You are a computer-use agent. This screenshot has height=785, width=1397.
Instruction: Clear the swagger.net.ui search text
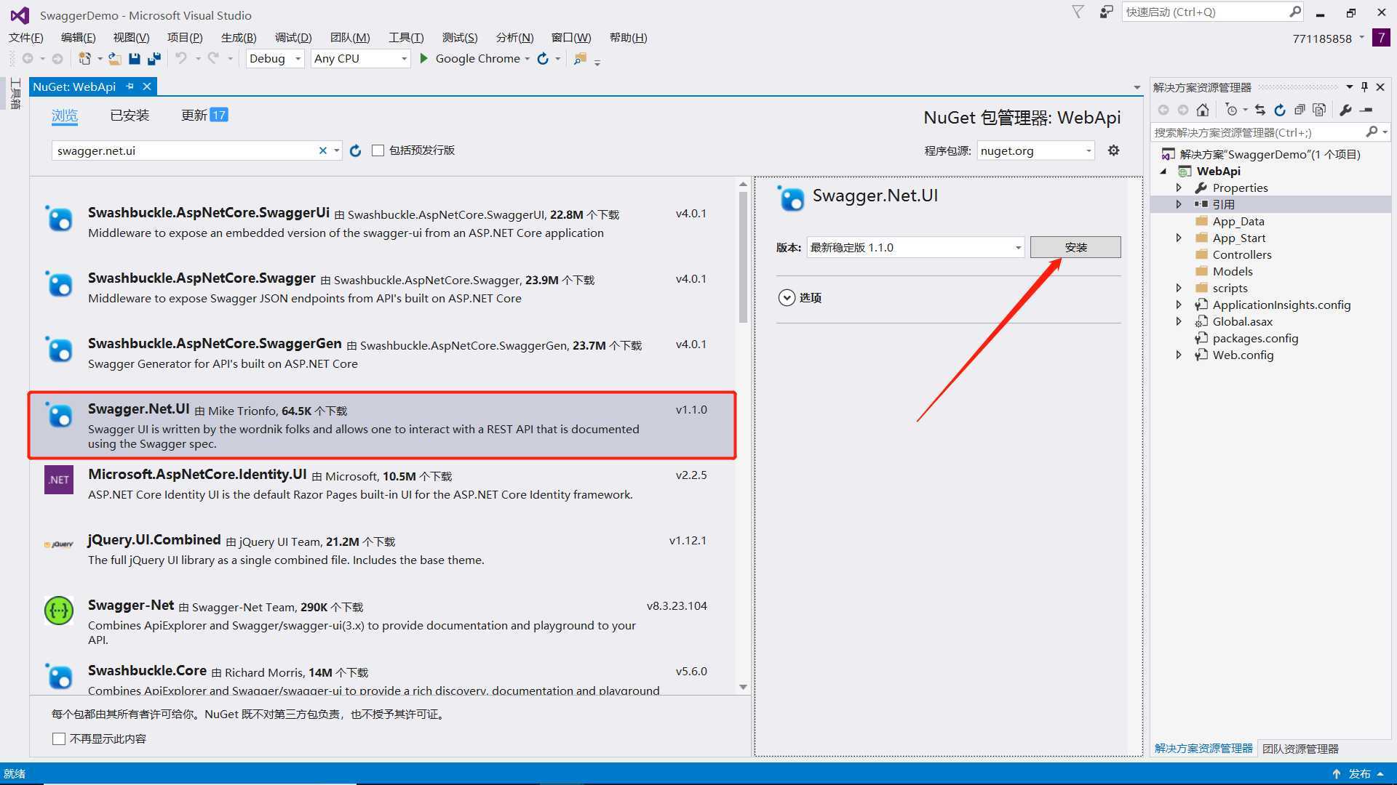[x=322, y=150]
